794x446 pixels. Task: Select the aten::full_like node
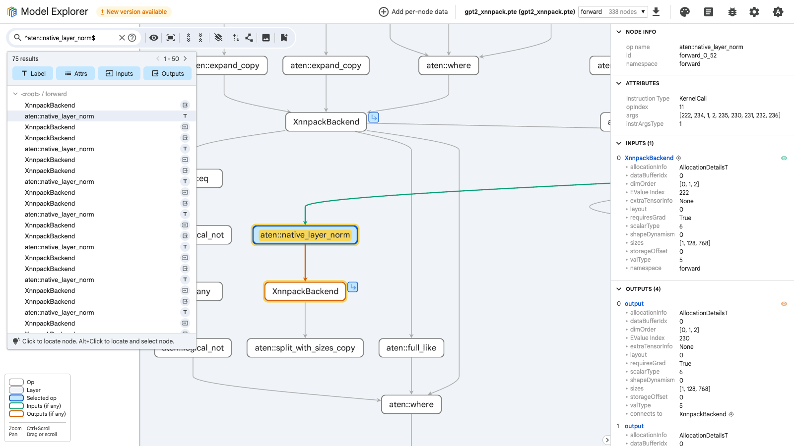[x=411, y=348]
